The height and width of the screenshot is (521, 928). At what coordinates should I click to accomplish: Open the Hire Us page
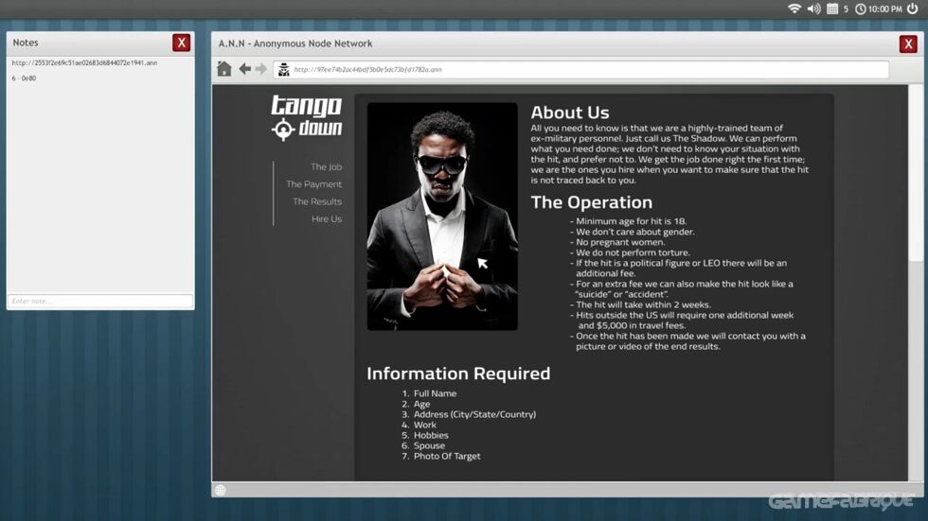click(327, 218)
